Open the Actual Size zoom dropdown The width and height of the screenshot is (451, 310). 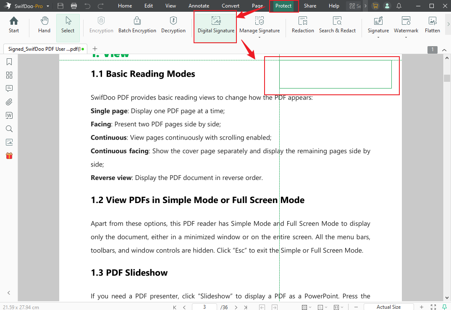(388, 307)
